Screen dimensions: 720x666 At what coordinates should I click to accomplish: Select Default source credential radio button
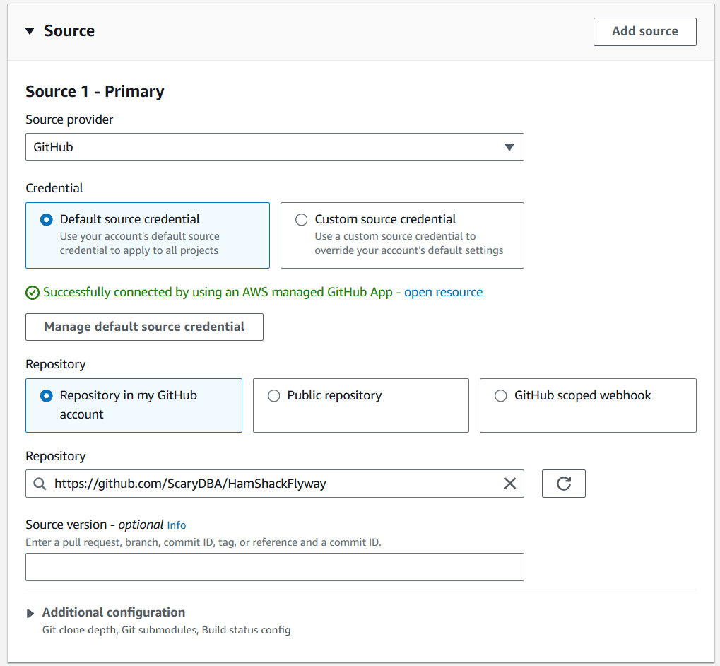pyautogui.click(x=47, y=220)
